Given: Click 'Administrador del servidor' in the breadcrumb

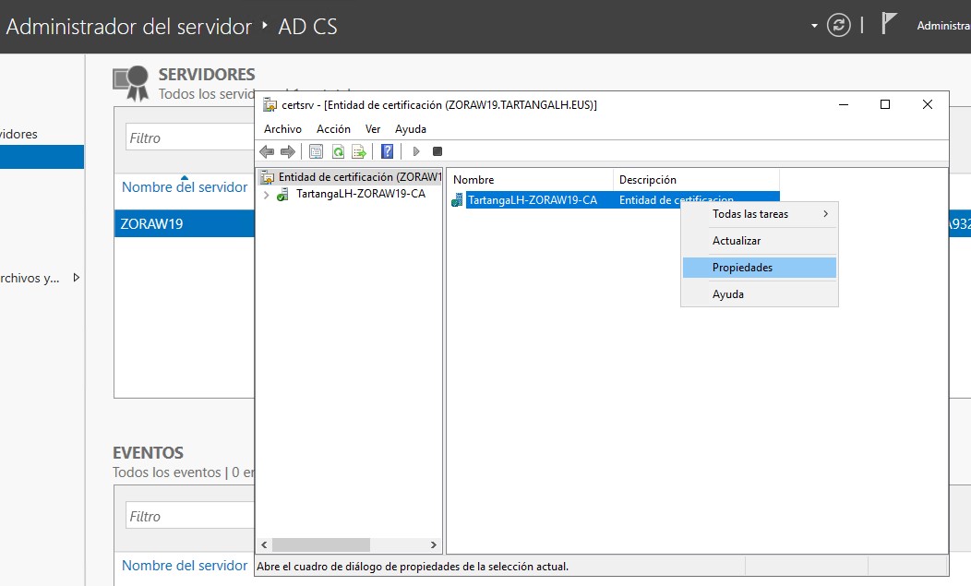Looking at the screenshot, I should click(129, 27).
